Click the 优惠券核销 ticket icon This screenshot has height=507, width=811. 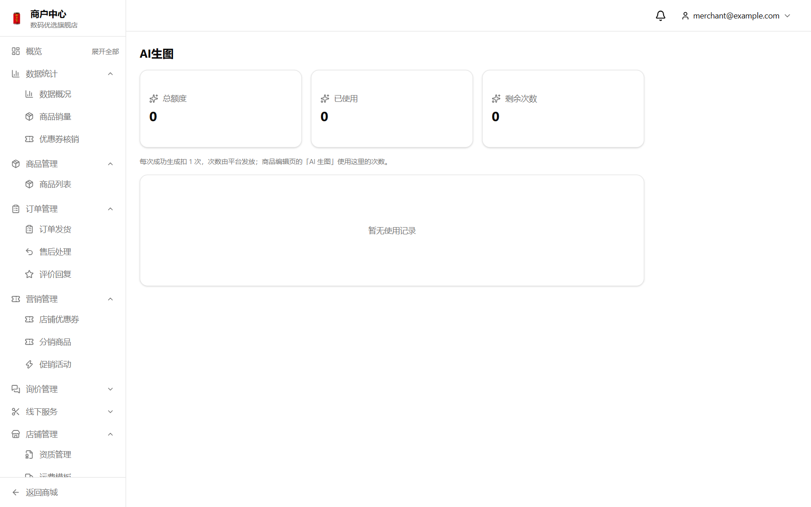coord(29,139)
